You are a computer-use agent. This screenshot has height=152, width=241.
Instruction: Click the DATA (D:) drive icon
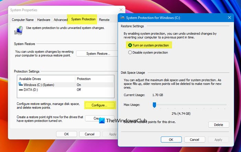click(21, 90)
